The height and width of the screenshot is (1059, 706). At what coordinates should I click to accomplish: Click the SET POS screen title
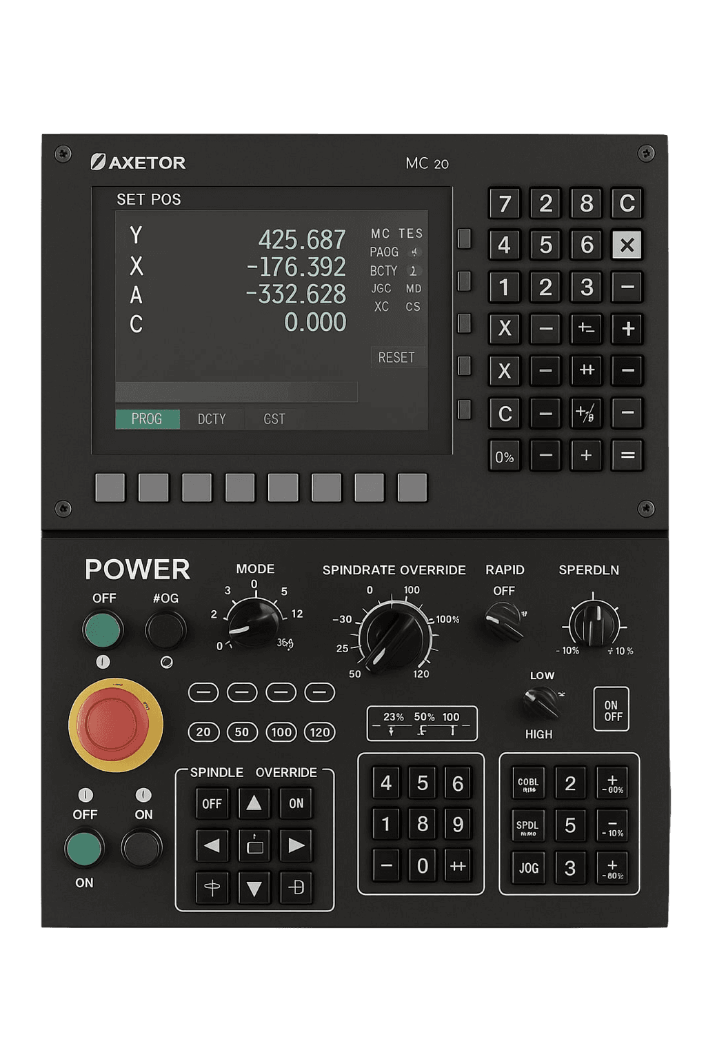[149, 199]
